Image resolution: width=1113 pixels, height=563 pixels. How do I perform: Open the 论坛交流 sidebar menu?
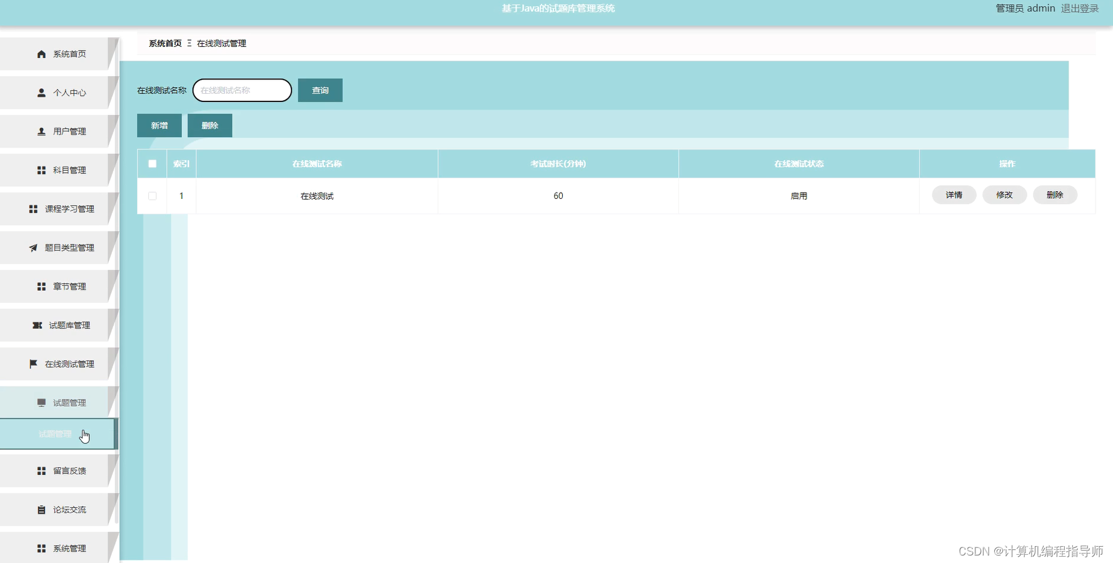[59, 510]
